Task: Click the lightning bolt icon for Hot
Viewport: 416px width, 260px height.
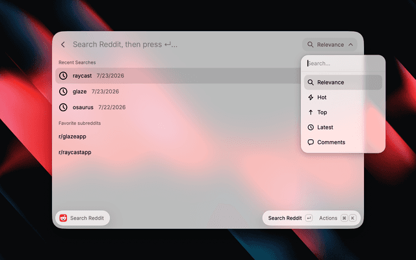Action: tap(311, 97)
